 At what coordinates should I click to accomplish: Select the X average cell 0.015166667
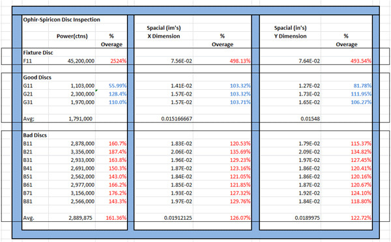[x=177, y=119]
